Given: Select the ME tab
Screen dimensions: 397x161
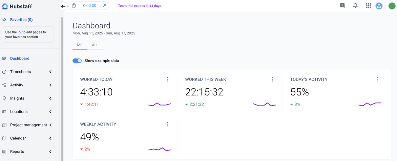Looking at the screenshot, I should tap(80, 45).
